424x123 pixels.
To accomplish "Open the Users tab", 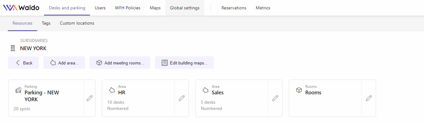I will (100, 8).
